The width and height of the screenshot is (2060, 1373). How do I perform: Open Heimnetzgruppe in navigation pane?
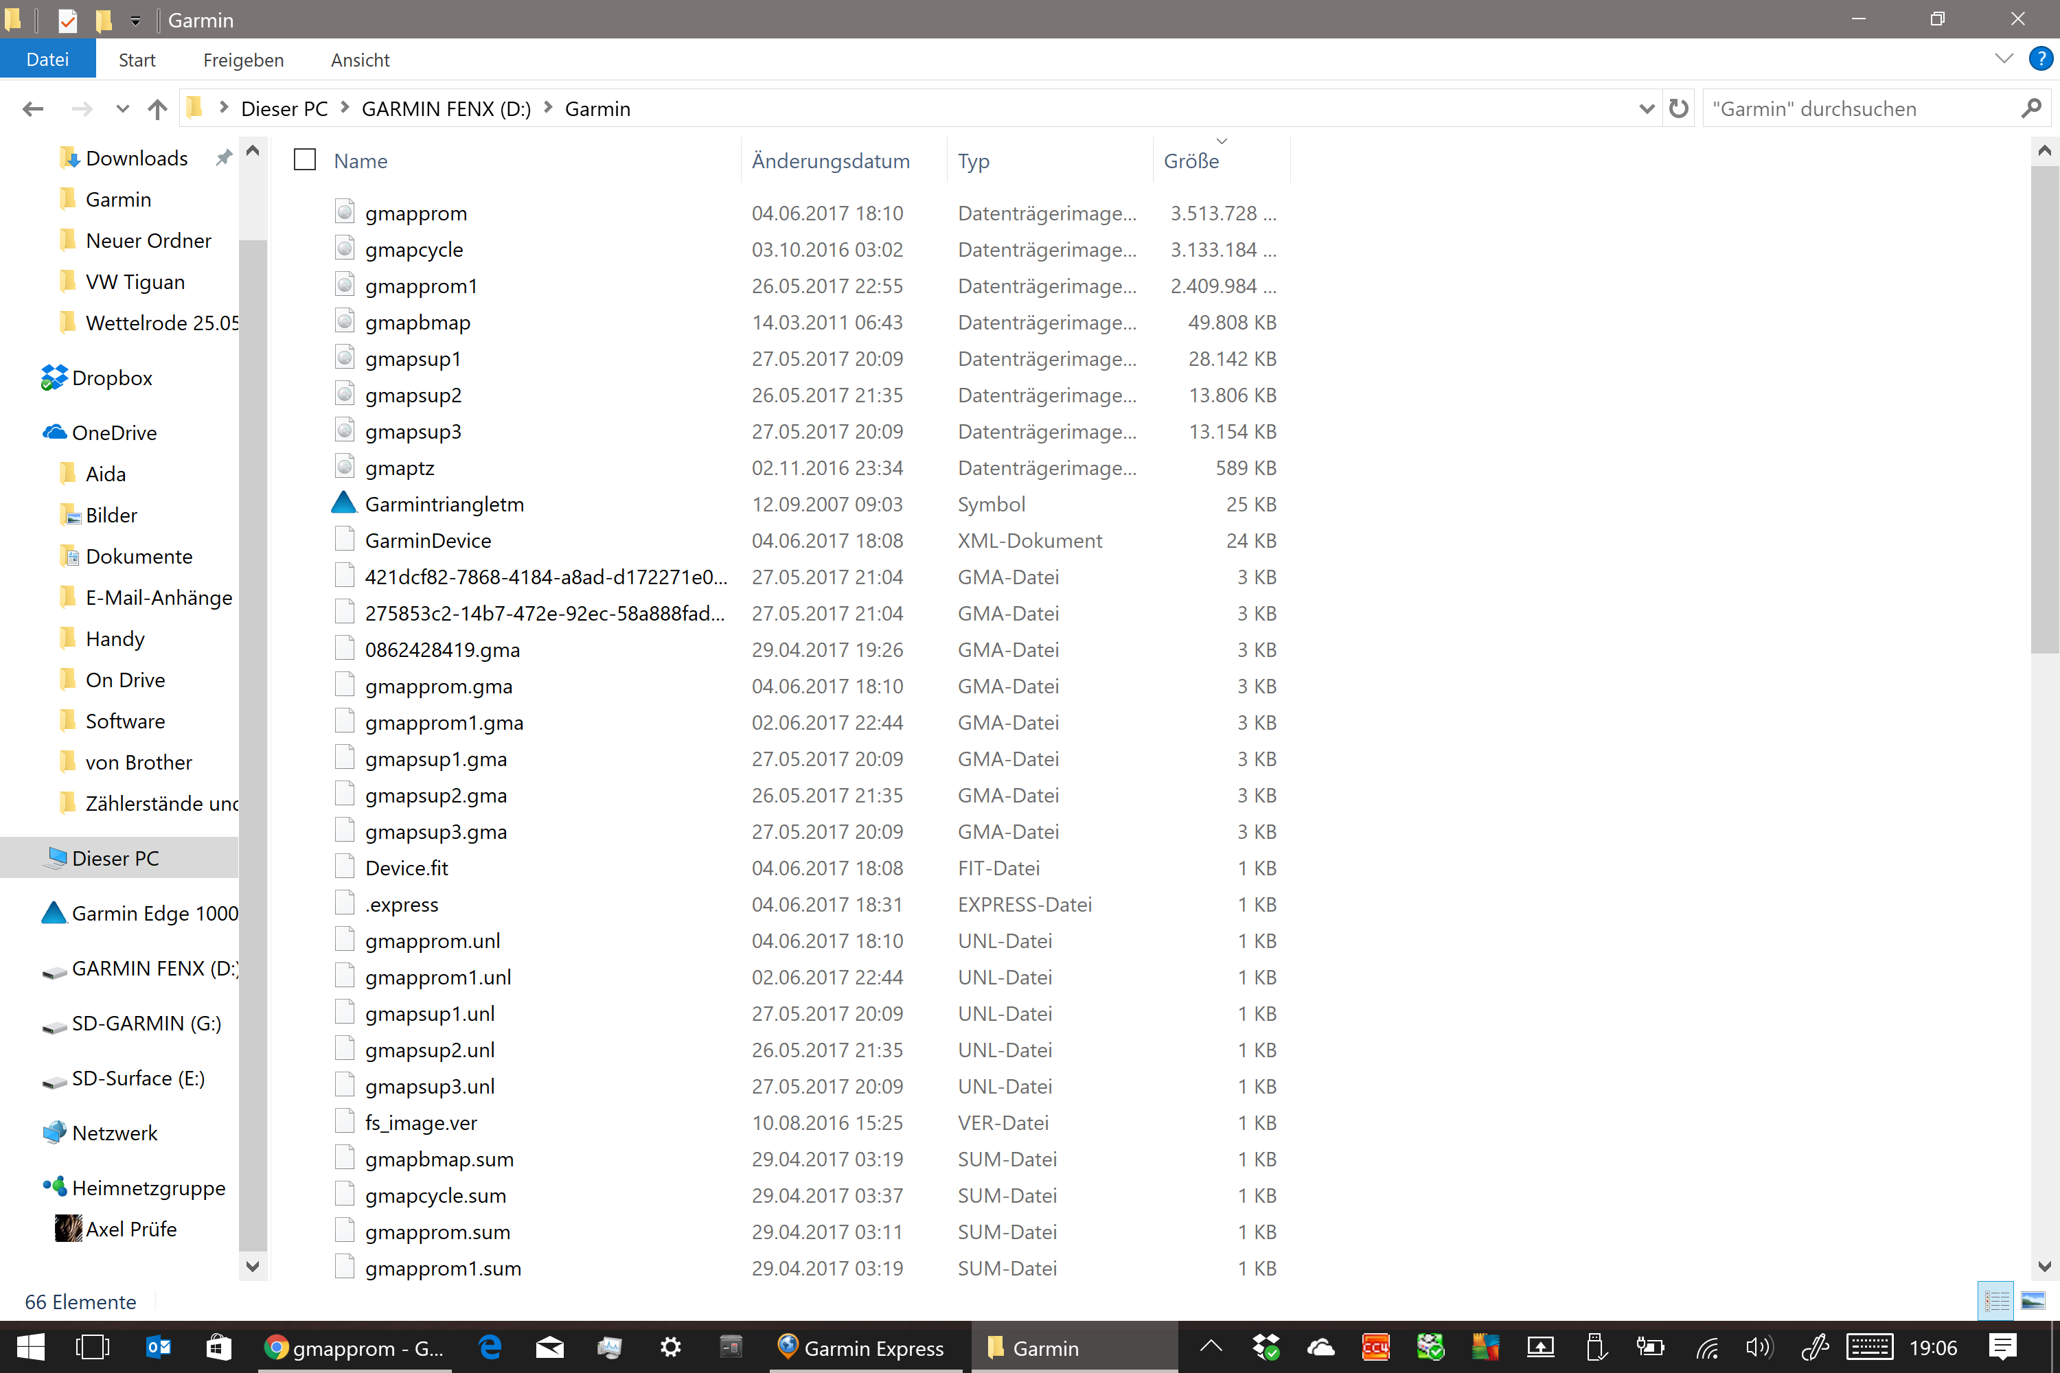click(x=134, y=1188)
